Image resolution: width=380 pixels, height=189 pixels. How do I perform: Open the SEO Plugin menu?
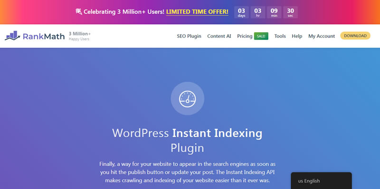(x=189, y=36)
